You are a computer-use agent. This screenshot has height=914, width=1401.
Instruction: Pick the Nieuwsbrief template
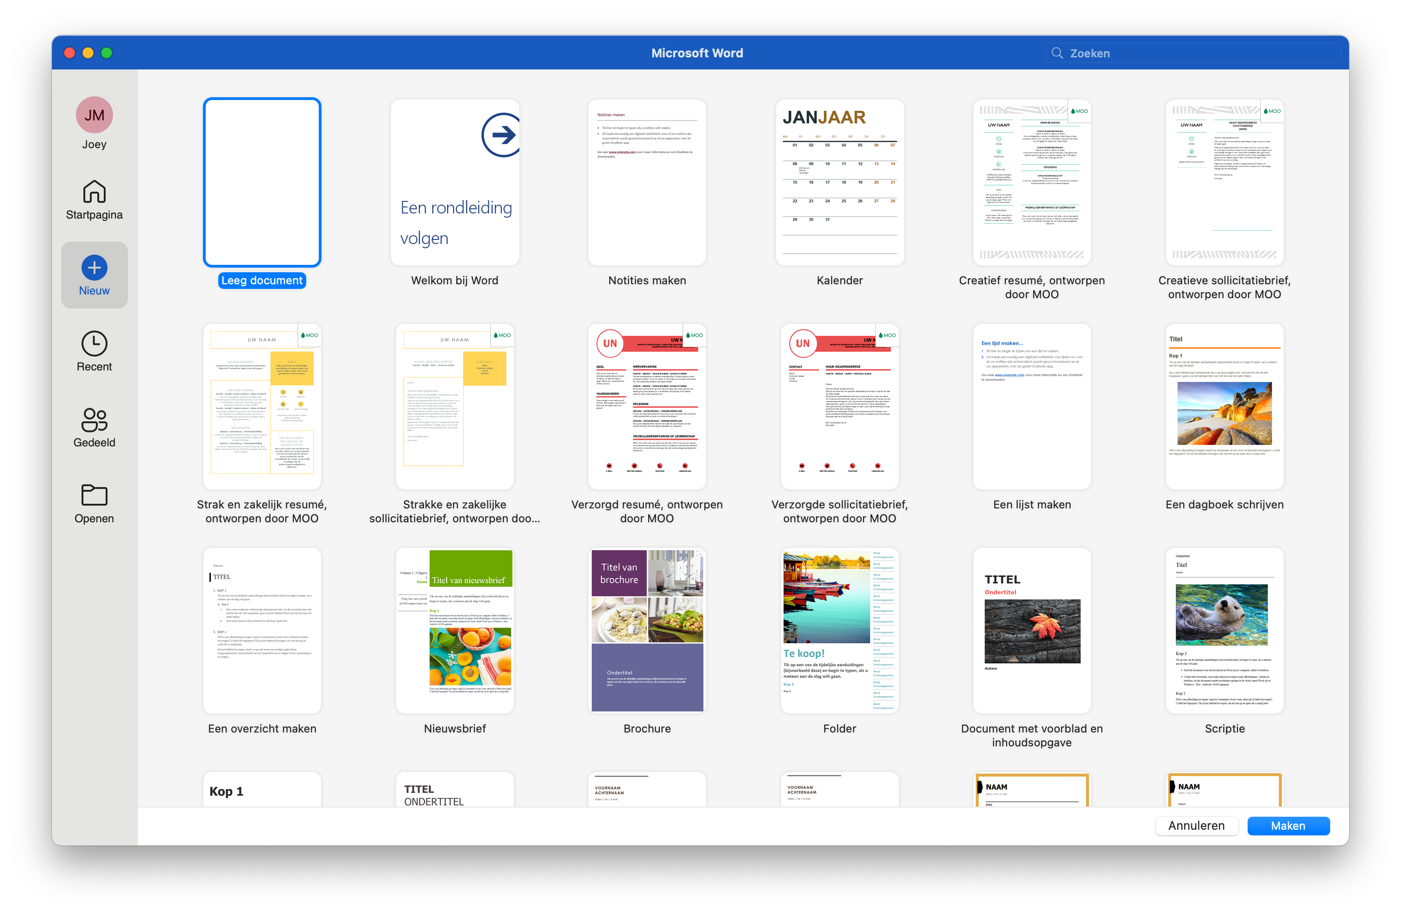pyautogui.click(x=454, y=631)
